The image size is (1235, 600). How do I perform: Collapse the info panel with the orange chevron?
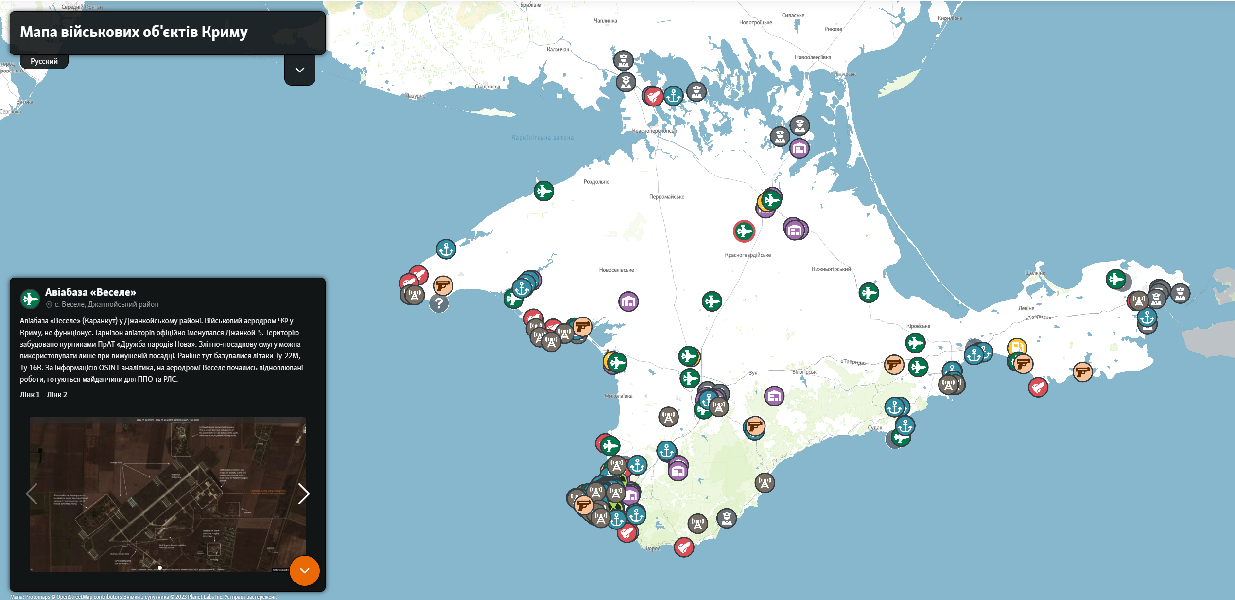(x=305, y=570)
